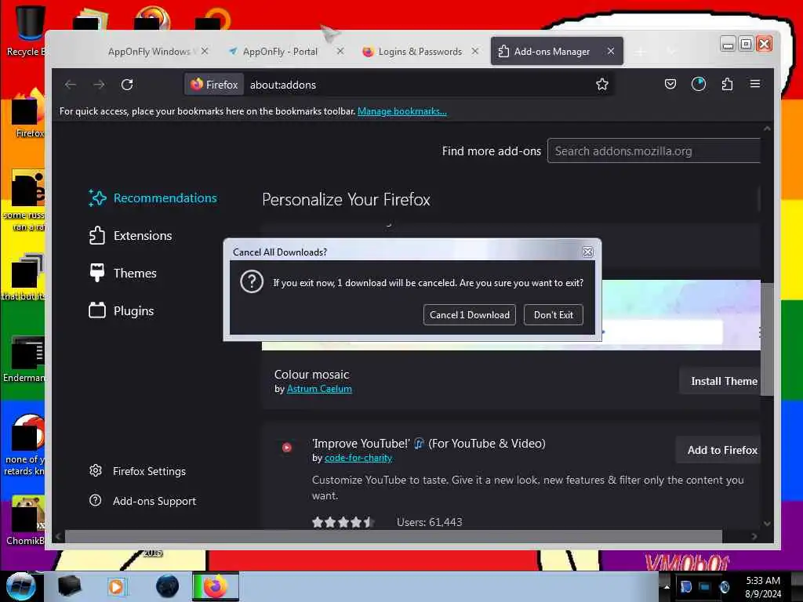The image size is (803, 602).
Task: Bookmark this page with the star icon
Action: pyautogui.click(x=601, y=85)
